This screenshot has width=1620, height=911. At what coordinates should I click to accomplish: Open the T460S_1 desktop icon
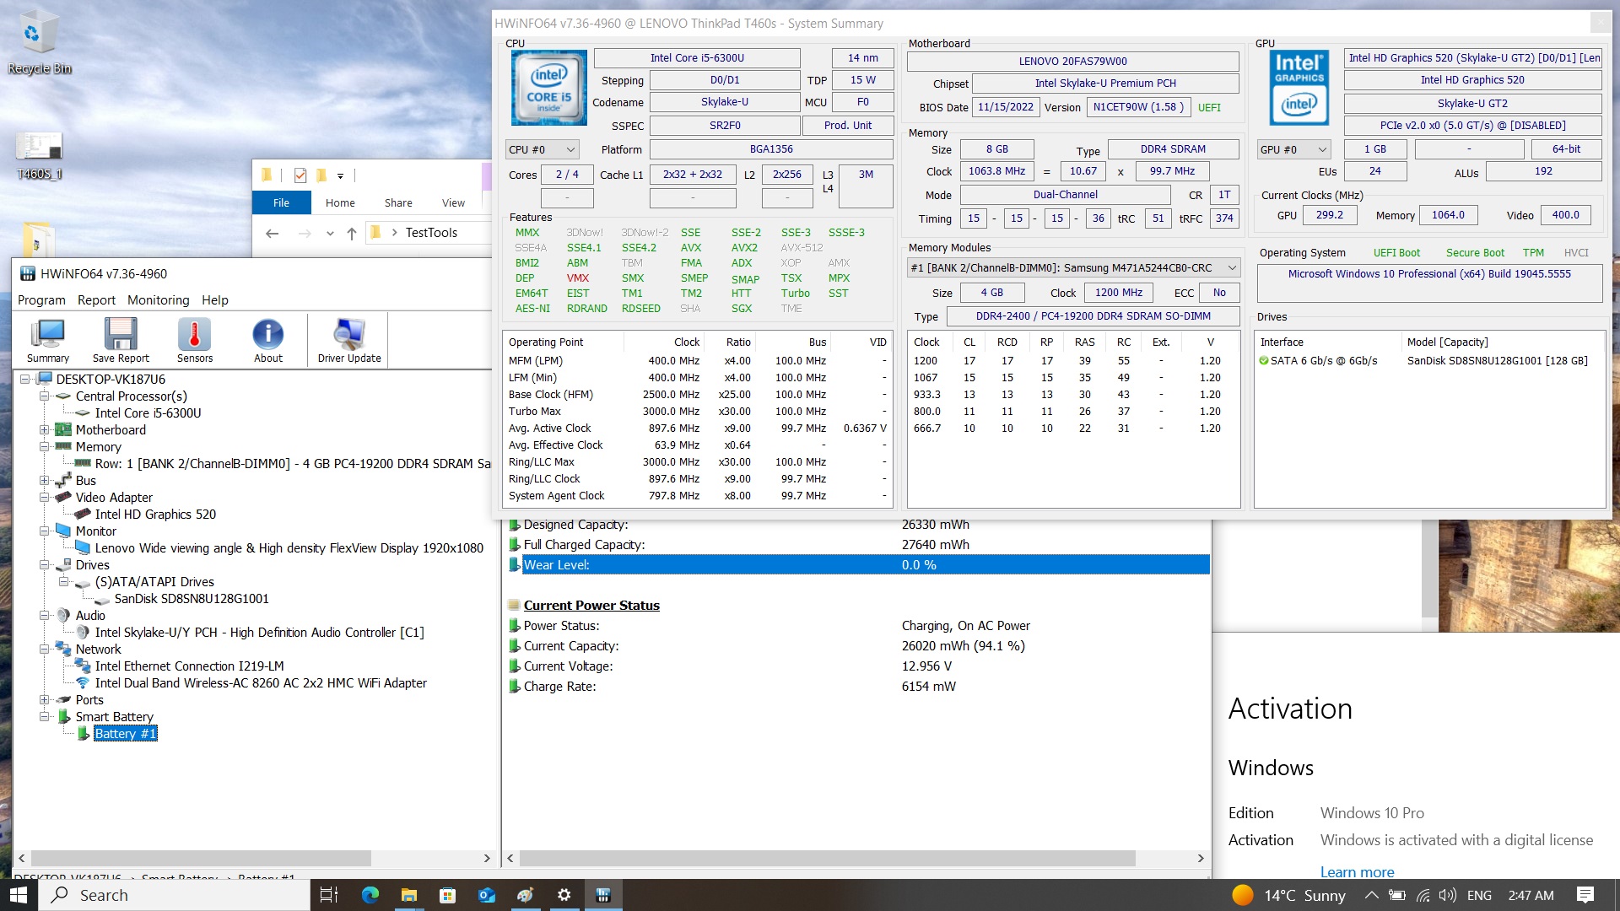click(x=40, y=156)
